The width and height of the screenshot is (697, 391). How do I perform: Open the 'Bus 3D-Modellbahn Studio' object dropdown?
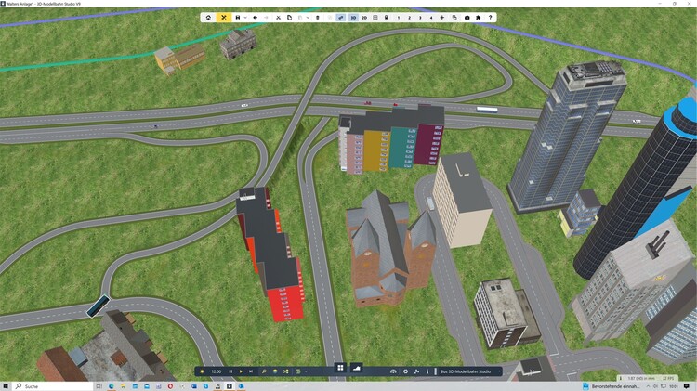click(470, 371)
